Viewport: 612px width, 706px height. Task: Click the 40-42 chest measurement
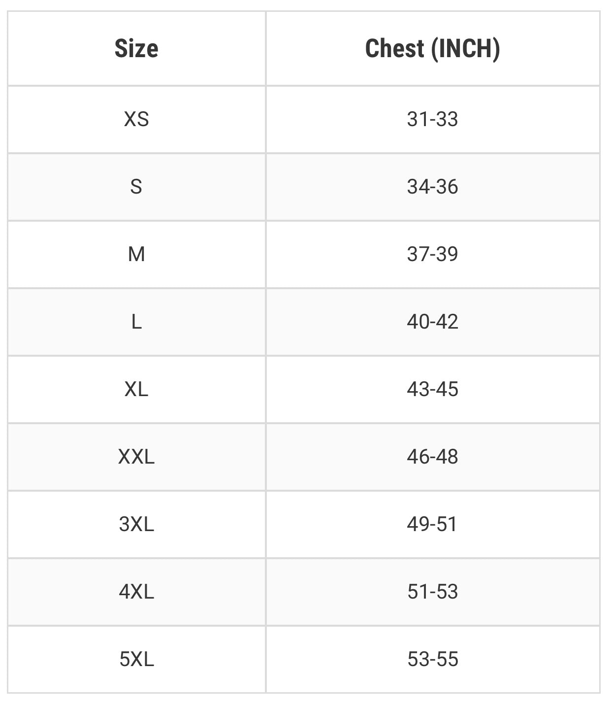click(432, 322)
